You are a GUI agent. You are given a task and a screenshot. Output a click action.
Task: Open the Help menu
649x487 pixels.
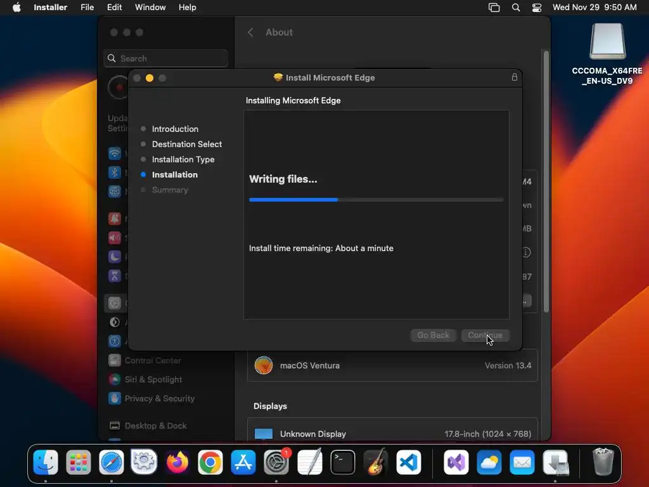coord(188,8)
